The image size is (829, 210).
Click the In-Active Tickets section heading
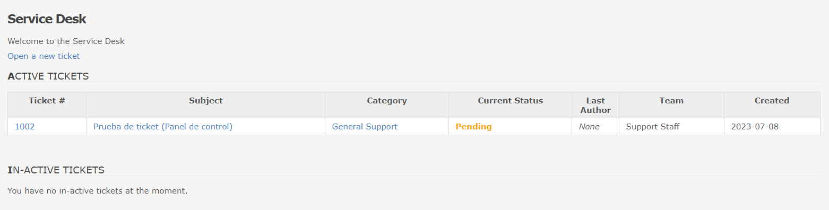click(x=56, y=170)
